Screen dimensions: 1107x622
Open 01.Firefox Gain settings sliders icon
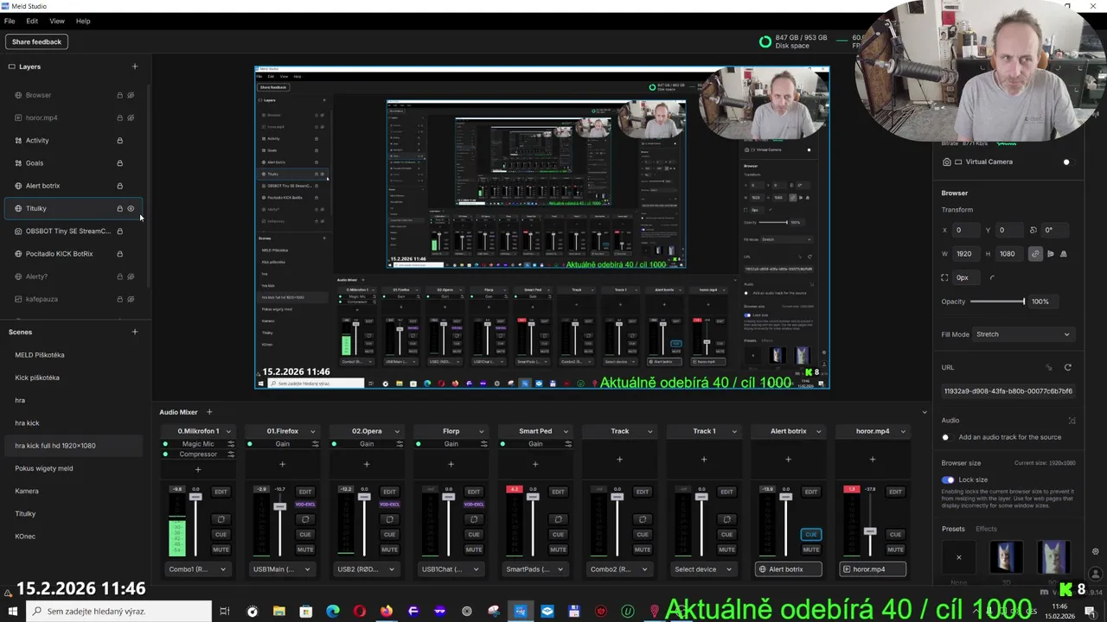tap(315, 444)
